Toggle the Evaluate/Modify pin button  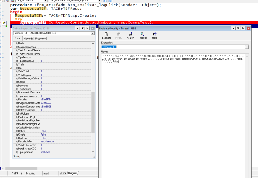(243, 28)
